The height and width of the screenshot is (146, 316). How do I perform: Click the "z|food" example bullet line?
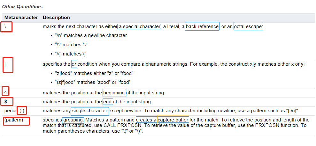click(94, 73)
